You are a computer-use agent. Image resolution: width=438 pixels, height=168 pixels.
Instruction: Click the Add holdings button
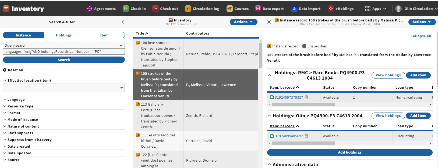[350, 152]
